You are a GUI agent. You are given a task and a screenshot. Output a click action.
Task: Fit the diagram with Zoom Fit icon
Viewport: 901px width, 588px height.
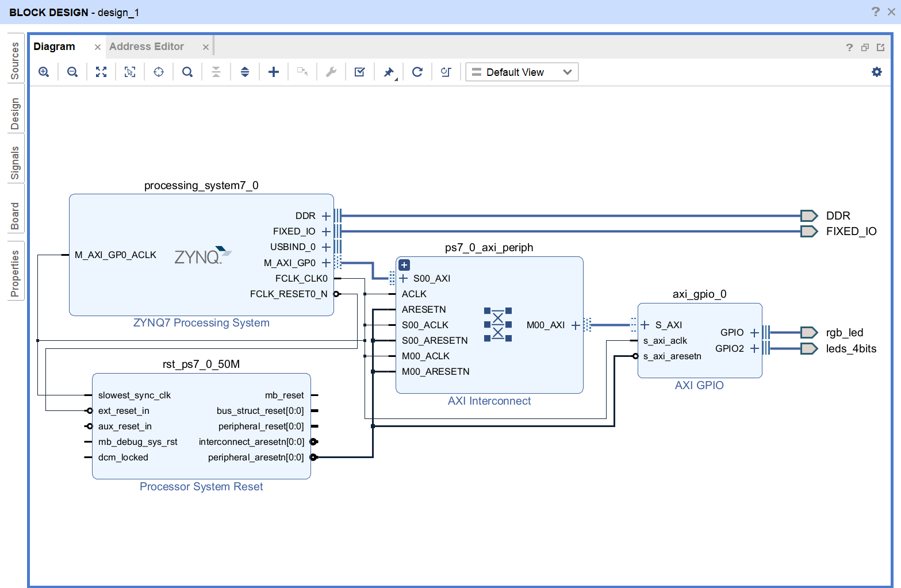point(101,72)
